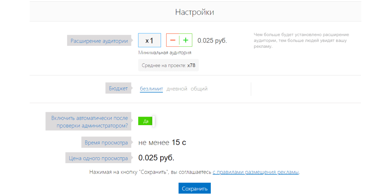Image resolution: width=391 pixels, height=195 pixels.
Task: Increase audience expansion with green plus
Action: 186,40
